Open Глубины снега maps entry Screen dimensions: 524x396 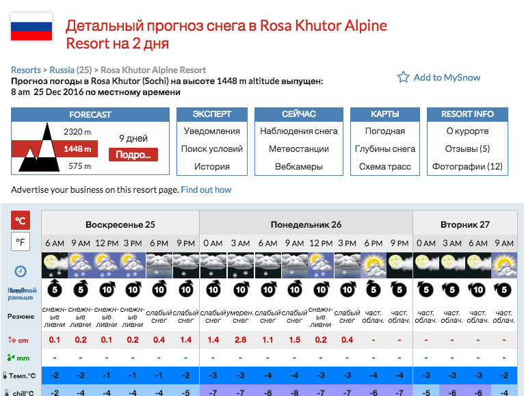(x=385, y=148)
